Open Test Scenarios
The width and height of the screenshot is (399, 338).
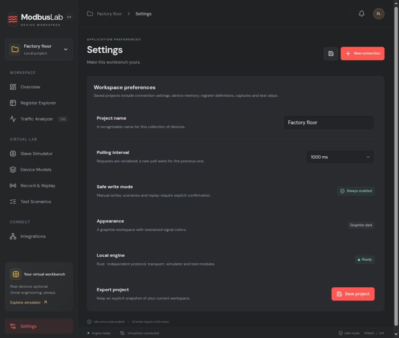point(39,201)
